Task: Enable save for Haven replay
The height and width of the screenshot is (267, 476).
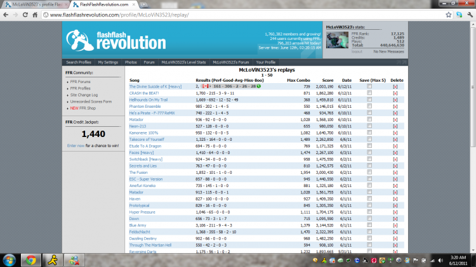Action: pos(369,199)
